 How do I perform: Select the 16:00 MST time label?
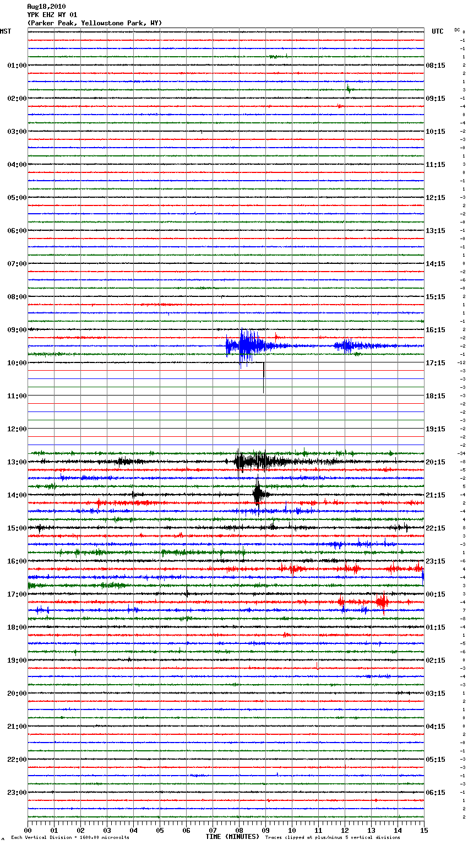[x=17, y=561]
